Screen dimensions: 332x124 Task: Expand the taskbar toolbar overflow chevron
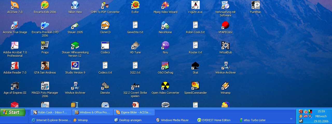click(x=291, y=119)
